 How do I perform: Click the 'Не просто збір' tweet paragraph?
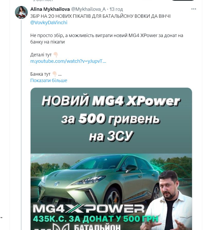107,39
